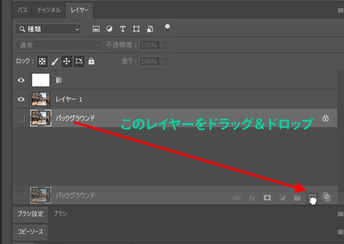The image size is (344, 244).
Task: Toggle lock transparent pixels
Action: click(42, 61)
